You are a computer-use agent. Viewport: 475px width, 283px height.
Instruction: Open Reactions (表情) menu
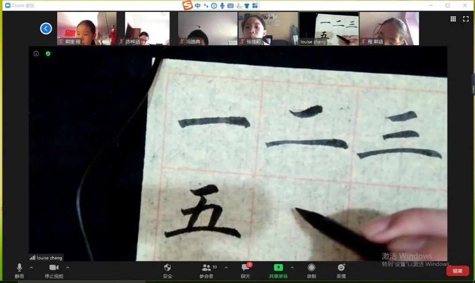pos(341,271)
